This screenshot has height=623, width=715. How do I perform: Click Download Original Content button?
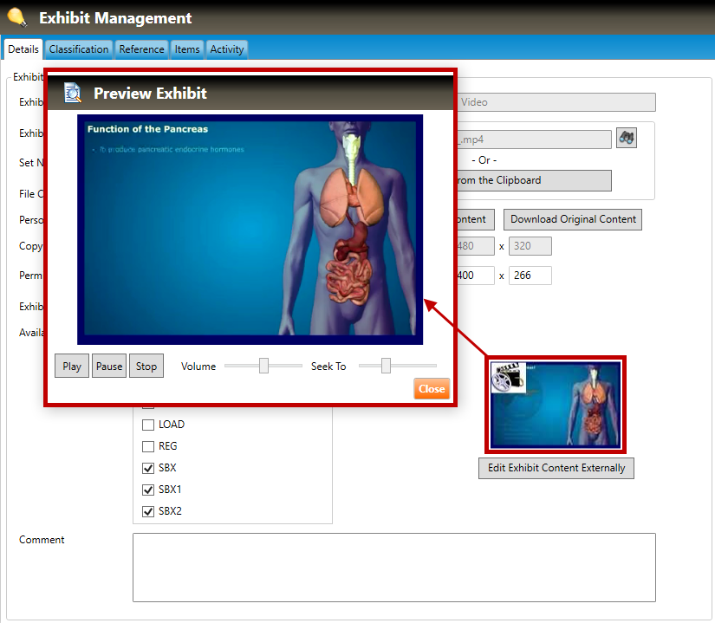[x=573, y=219]
